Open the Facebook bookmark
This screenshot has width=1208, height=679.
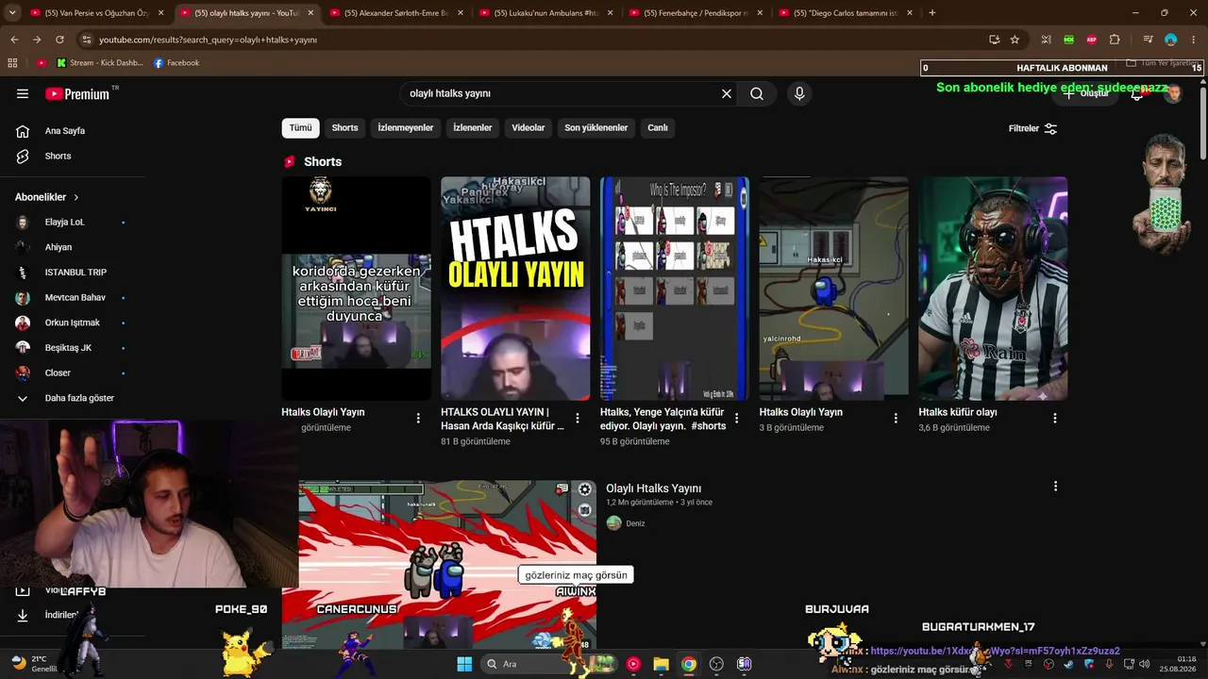176,63
